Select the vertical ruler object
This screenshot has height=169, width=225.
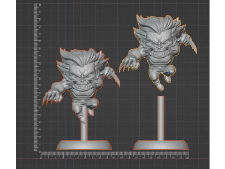coord(37,77)
